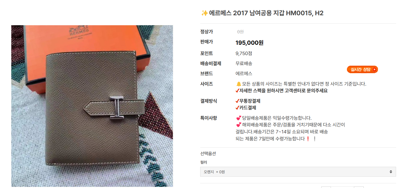Click the bell icon in the 사이즈 row

(239, 84)
